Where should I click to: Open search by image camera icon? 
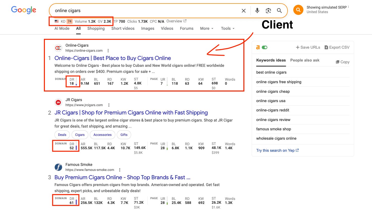tap(268, 11)
